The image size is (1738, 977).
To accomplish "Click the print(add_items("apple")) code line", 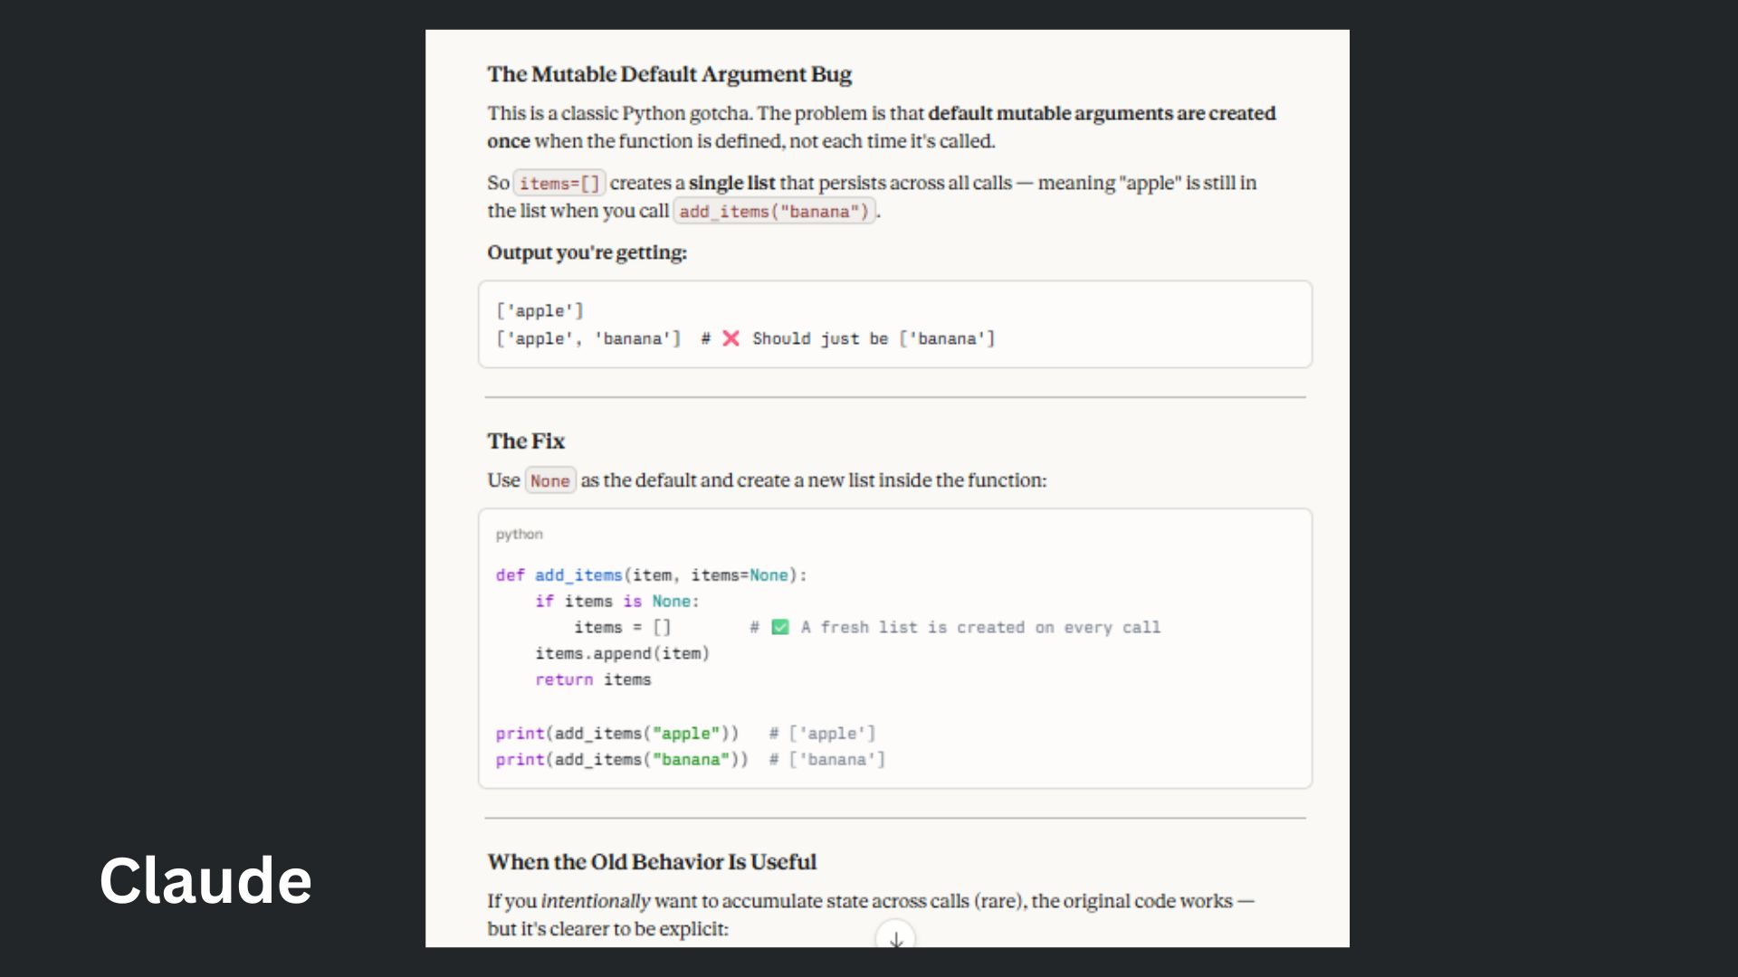I will (616, 734).
